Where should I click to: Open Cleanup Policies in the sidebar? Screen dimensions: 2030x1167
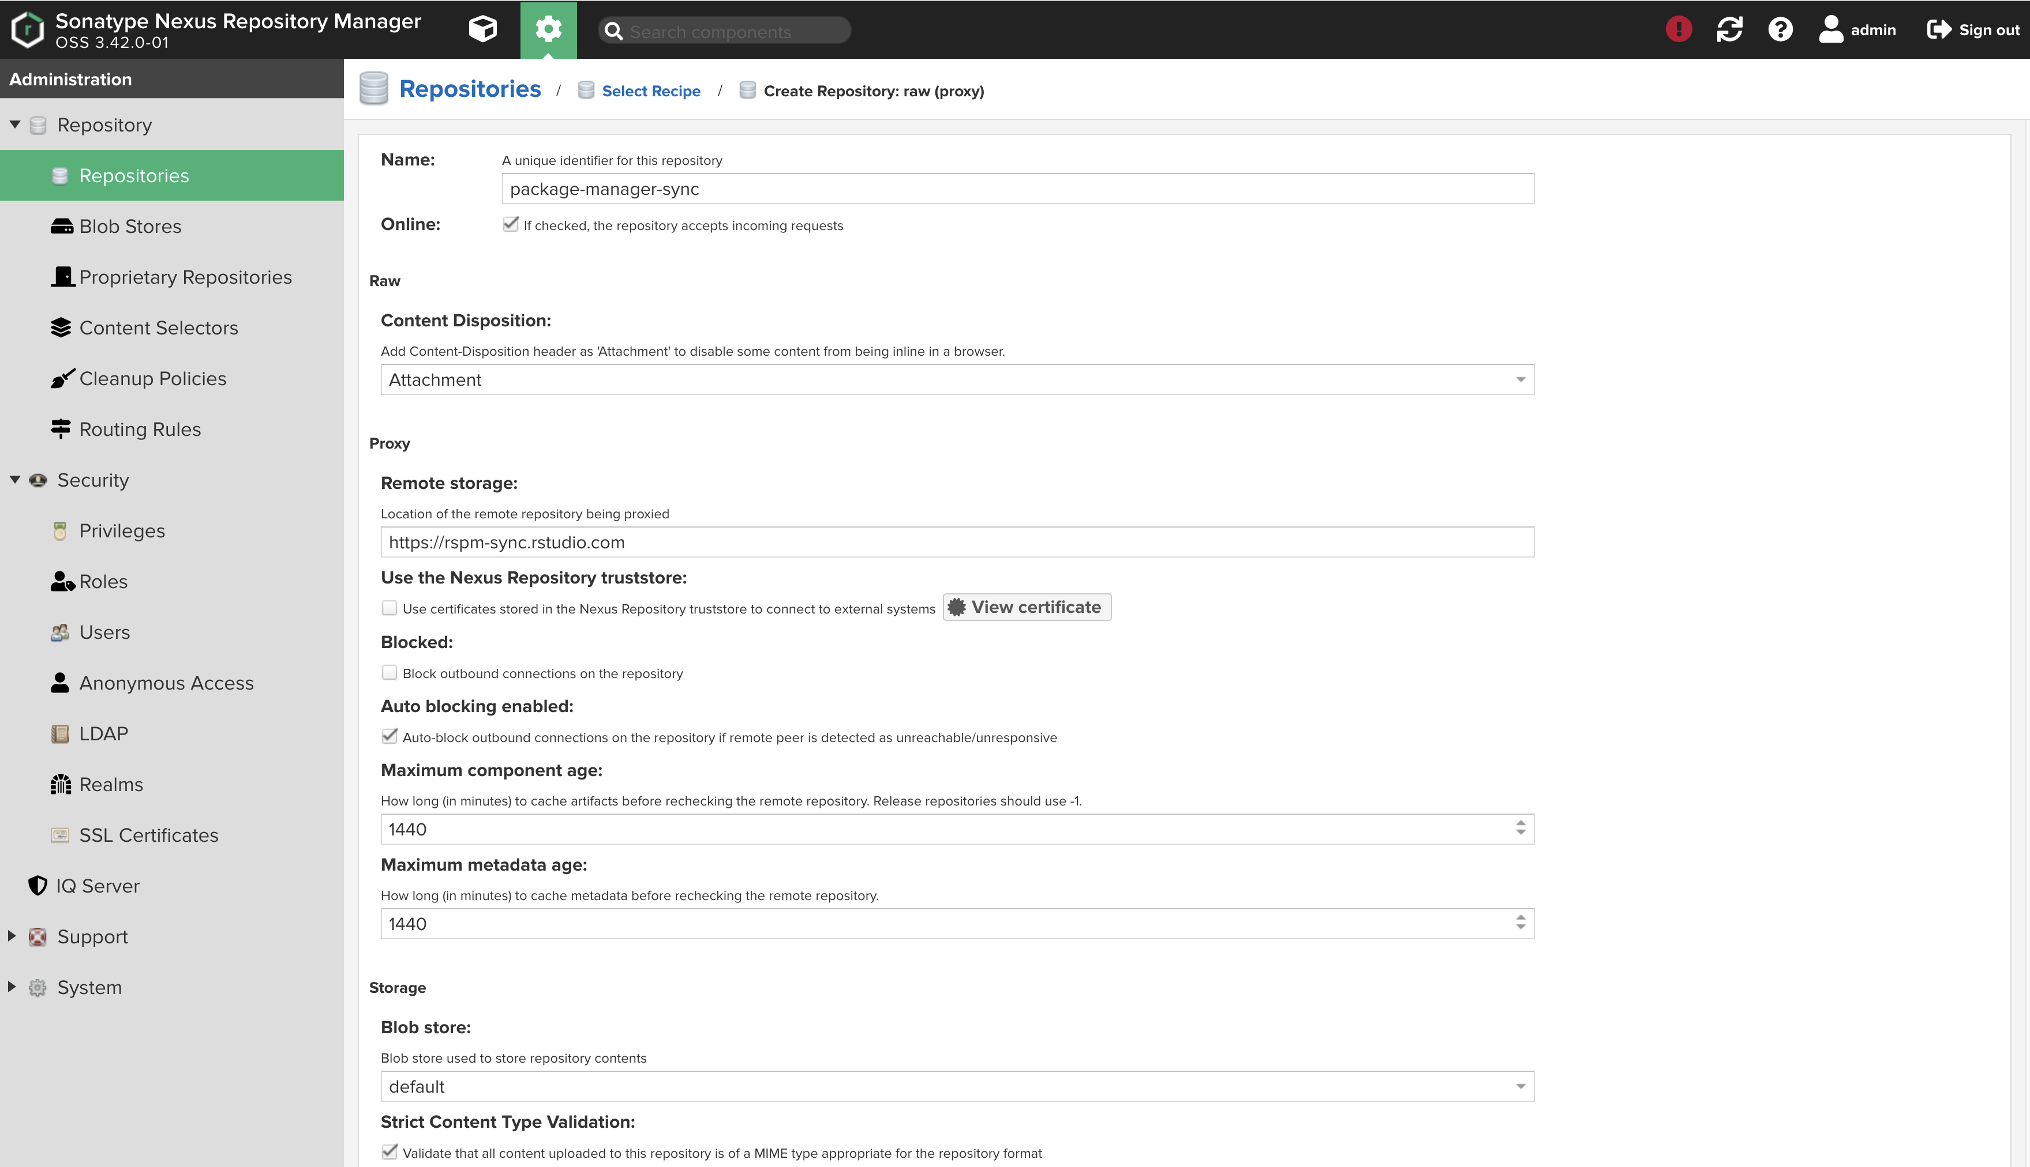pos(152,378)
